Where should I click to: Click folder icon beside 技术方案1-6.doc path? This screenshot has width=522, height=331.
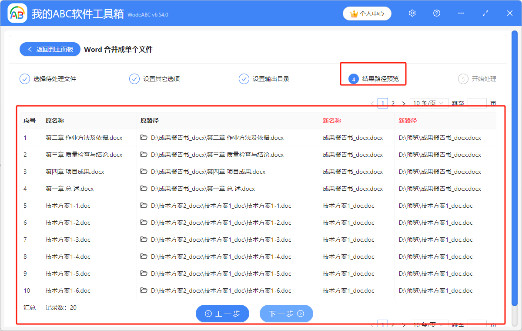point(144,290)
